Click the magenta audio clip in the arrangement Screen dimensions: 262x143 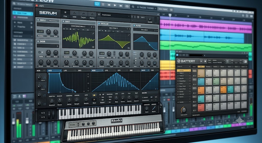206,26
